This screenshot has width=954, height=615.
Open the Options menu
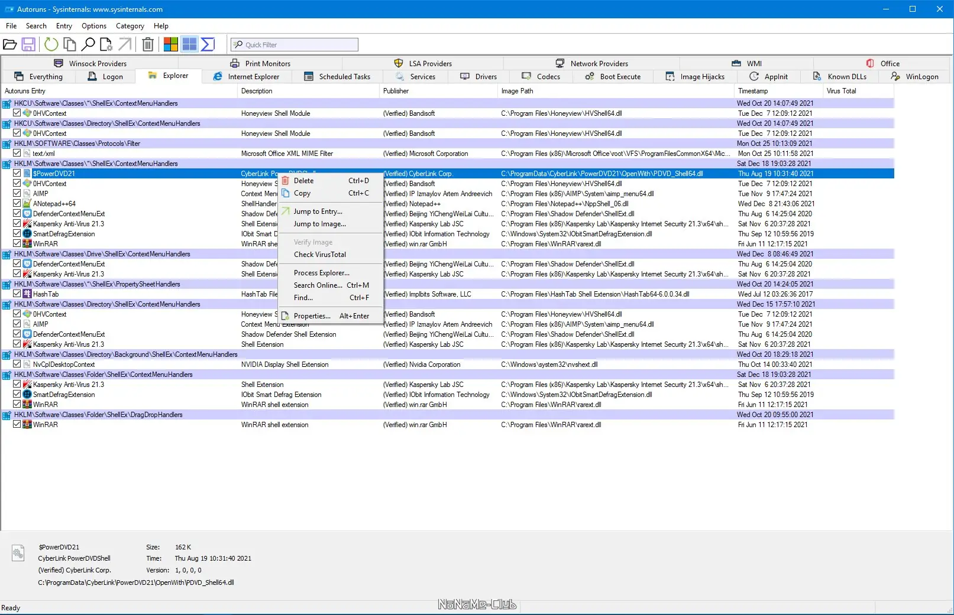tap(94, 26)
